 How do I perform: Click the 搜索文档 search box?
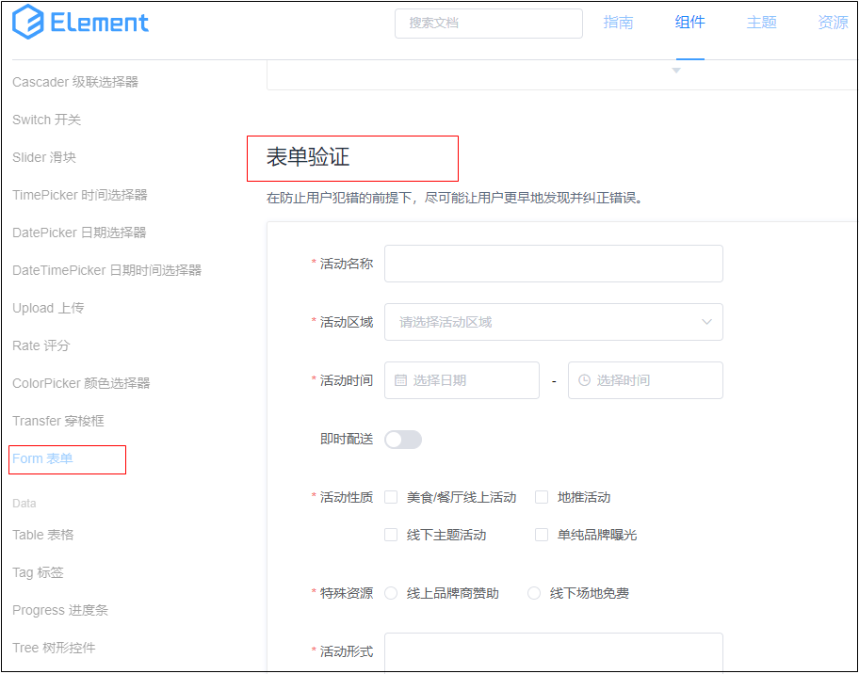[488, 23]
